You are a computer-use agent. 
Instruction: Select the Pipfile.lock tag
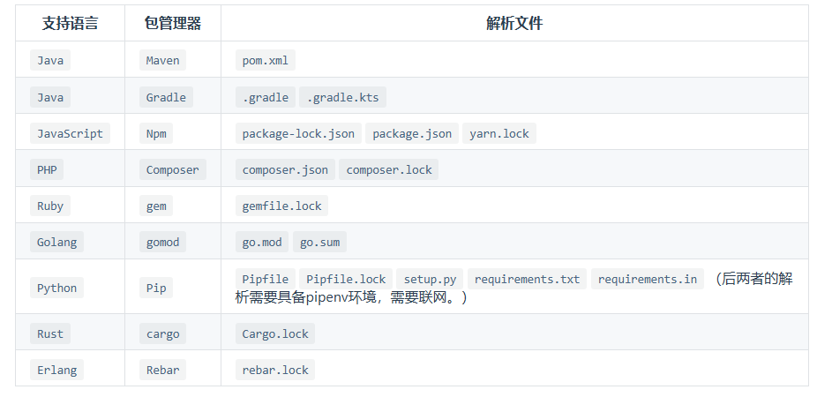point(346,279)
